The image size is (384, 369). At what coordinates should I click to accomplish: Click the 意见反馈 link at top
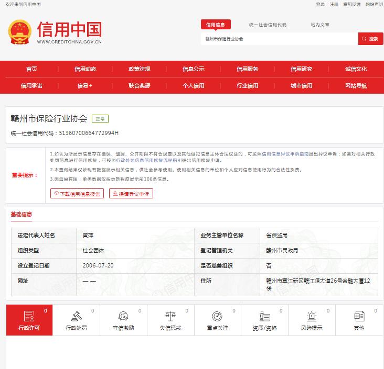351,4
